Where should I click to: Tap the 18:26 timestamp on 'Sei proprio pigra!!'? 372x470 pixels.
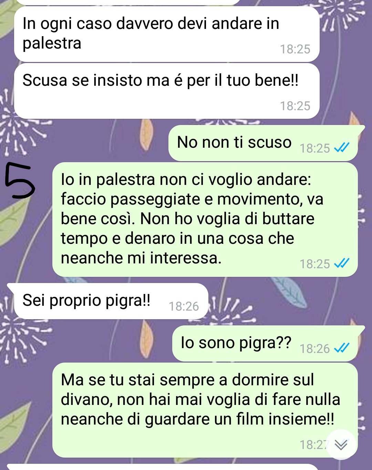pyautogui.click(x=184, y=306)
